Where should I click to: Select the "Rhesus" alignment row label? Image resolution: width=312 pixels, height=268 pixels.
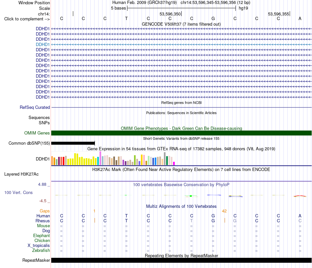pos(43,221)
